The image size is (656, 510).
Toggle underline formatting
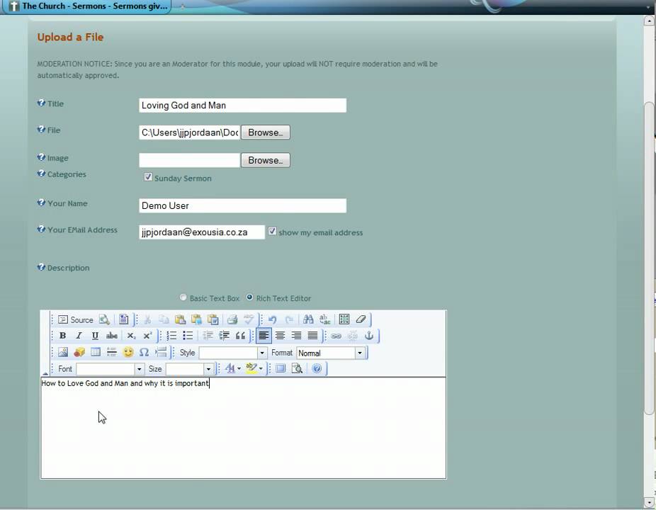[x=95, y=336]
